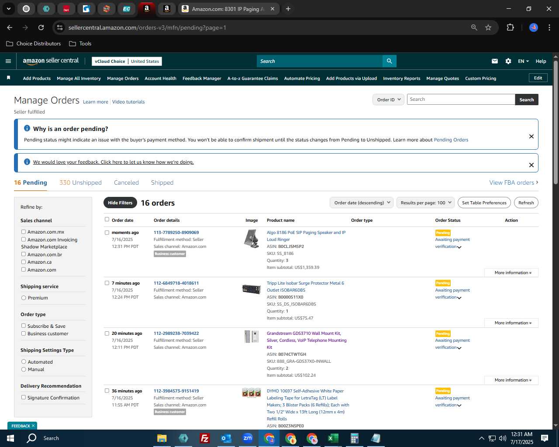Open the Windows Start menu

[x=10, y=438]
